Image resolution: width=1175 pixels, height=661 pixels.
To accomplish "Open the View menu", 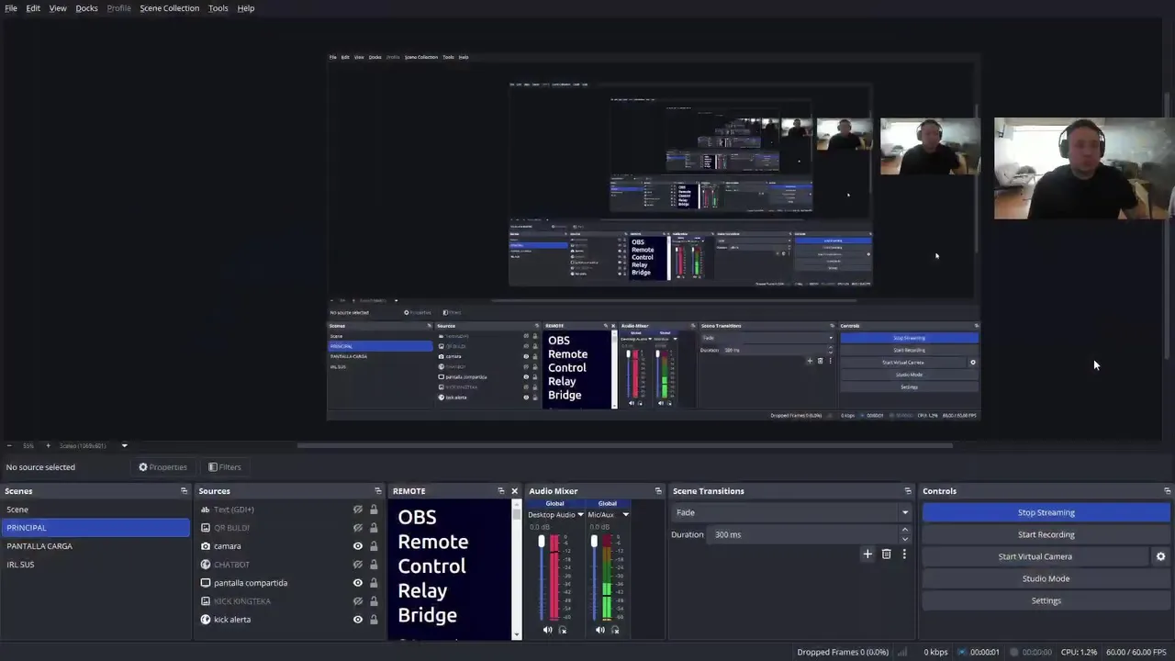I will click(58, 8).
